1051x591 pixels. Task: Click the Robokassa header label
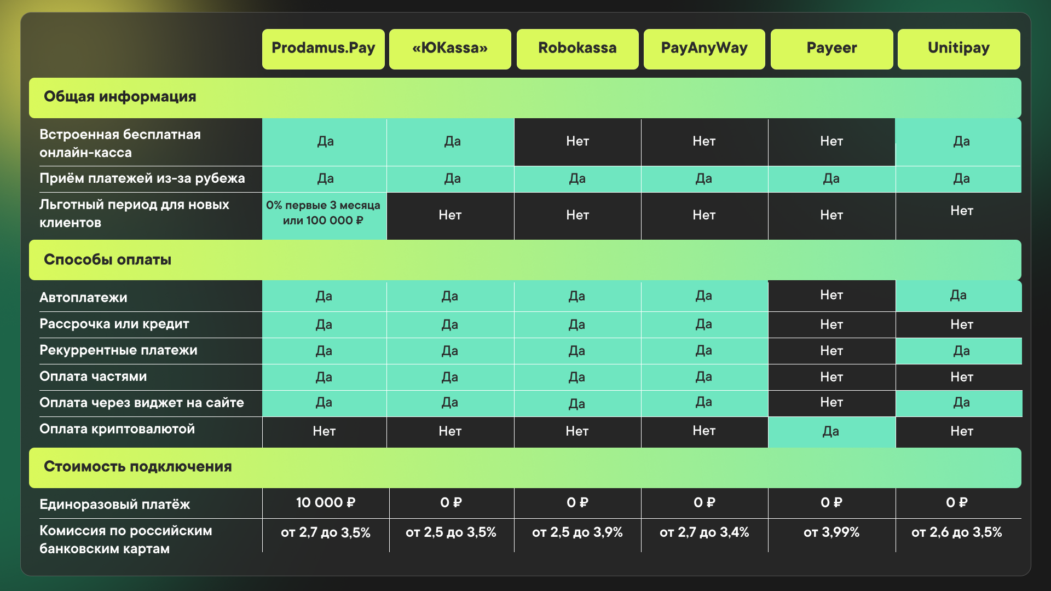pos(577,49)
